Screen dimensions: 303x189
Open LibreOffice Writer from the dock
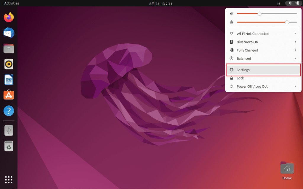(9, 80)
